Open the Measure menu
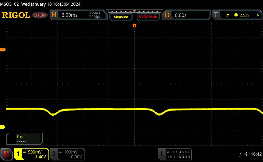Viewport: 263px width, 162px height. (121, 17)
